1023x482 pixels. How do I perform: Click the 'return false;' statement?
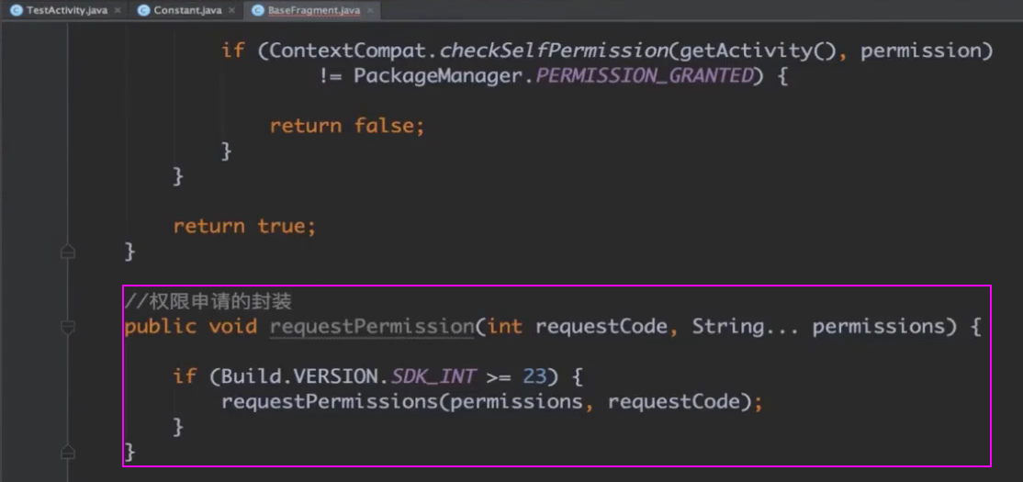(x=347, y=126)
